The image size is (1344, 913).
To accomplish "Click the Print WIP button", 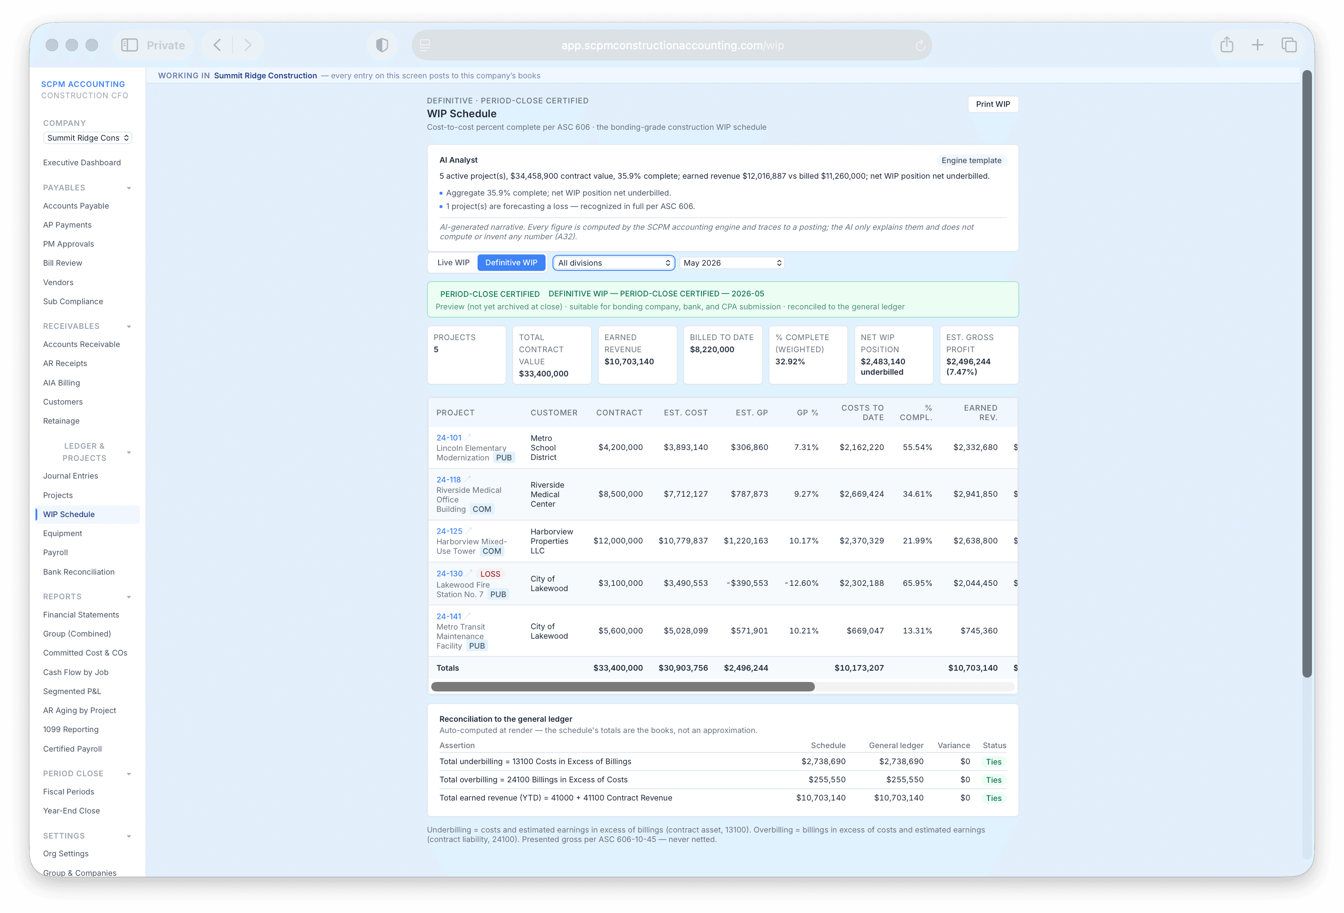I will point(993,104).
